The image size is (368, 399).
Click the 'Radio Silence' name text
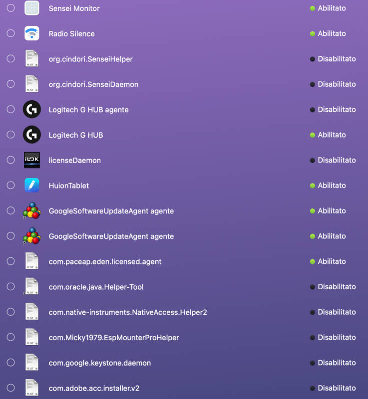(x=71, y=33)
